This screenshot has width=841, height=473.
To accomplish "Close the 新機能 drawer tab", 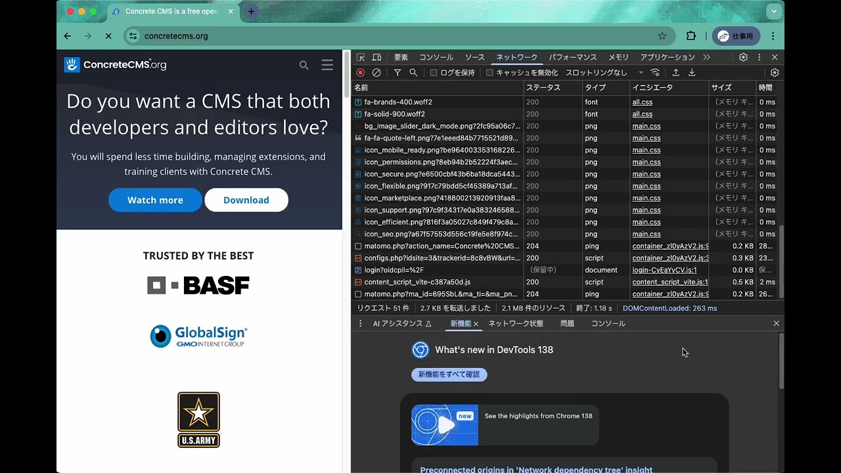I will [476, 324].
